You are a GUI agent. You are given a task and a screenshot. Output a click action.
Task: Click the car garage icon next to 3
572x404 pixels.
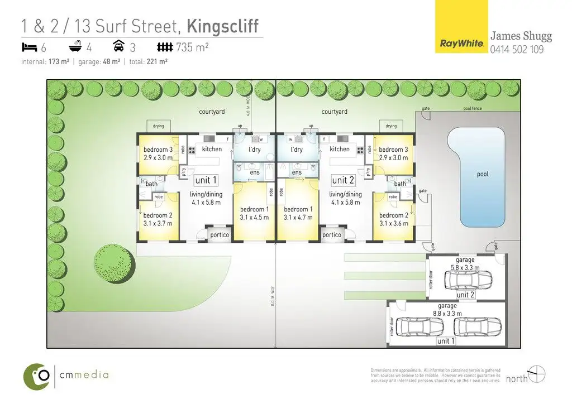pos(118,47)
